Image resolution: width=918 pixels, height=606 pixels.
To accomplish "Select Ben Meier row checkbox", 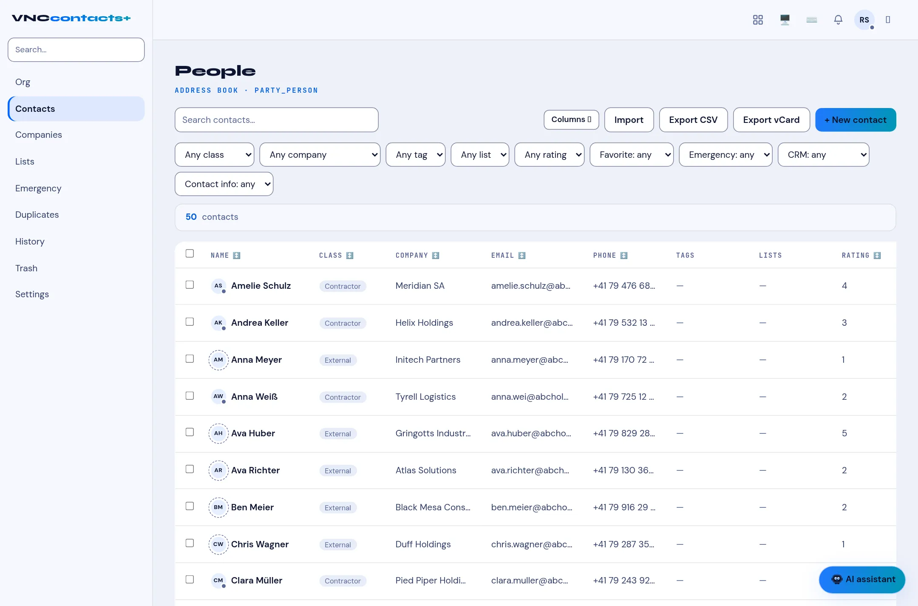I will [190, 506].
